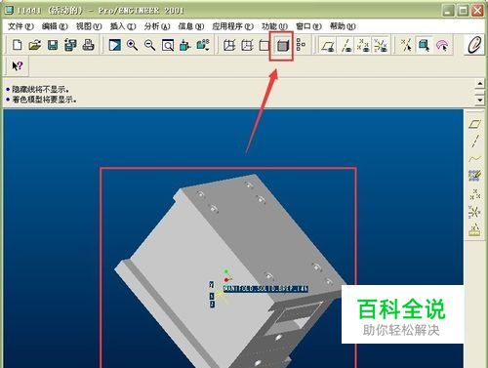Zoom in with the plus magnifier icon
The image size is (488, 368).
[132, 45]
